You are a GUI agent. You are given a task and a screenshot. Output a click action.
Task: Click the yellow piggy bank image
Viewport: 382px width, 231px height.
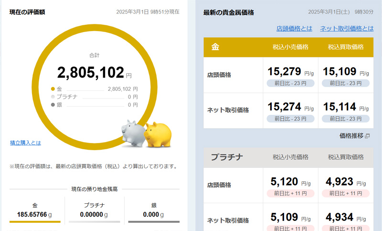[x=158, y=135]
